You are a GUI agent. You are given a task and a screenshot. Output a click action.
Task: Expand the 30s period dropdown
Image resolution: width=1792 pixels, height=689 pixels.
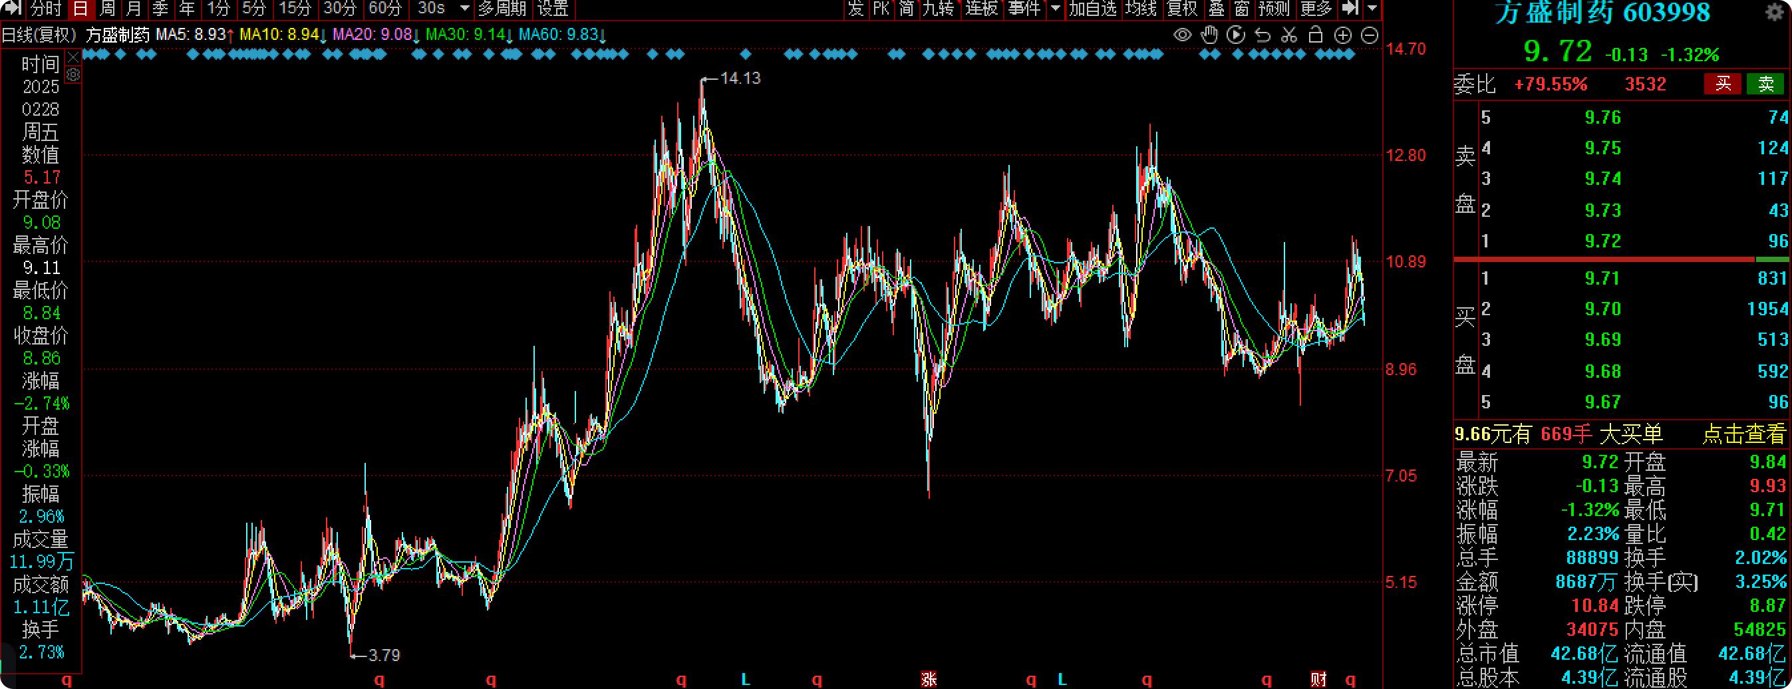coord(465,9)
